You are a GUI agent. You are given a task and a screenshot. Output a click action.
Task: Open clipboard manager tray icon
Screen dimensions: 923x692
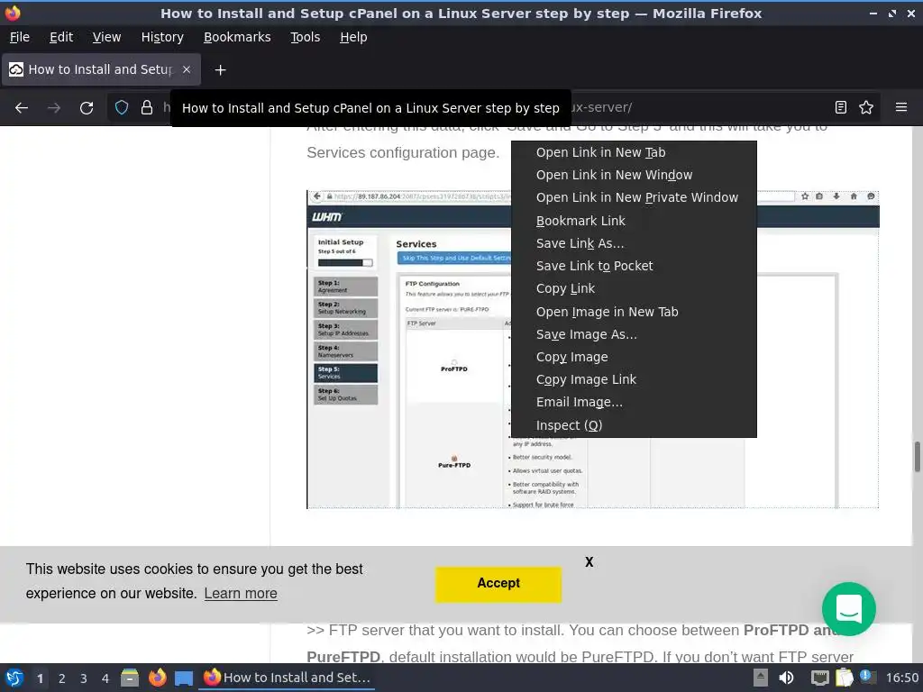pyautogui.click(x=844, y=678)
